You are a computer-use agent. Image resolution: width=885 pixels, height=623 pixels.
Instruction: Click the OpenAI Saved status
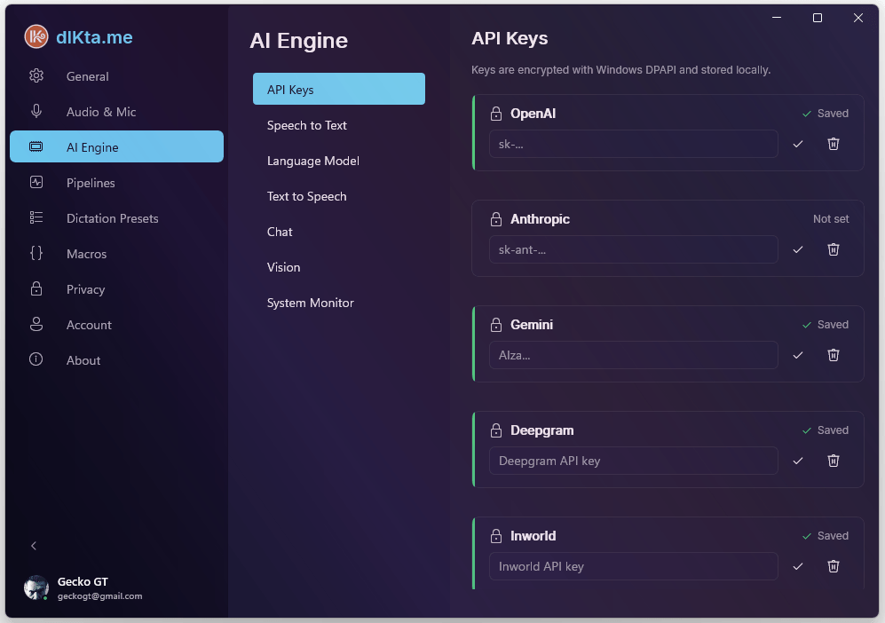pyautogui.click(x=826, y=114)
